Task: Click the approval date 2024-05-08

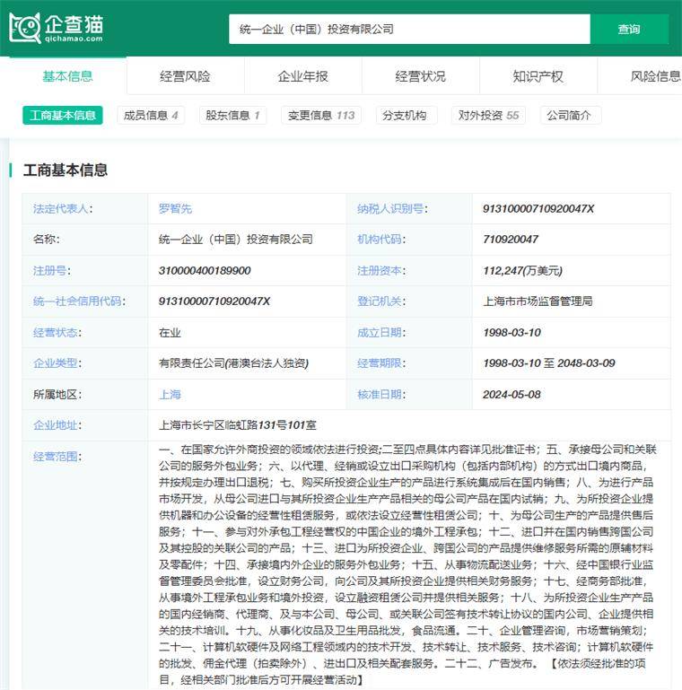Action: click(x=511, y=394)
